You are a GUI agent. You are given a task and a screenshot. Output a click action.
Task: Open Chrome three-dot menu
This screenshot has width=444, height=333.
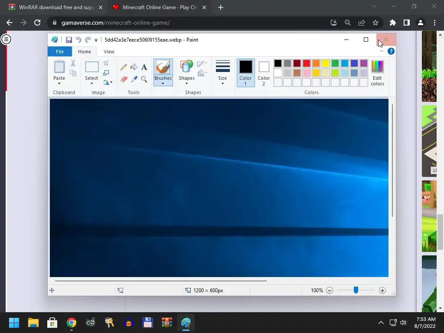434,23
